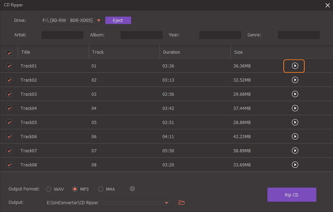The width and height of the screenshot is (333, 212).
Task: Toggle the select-all tracks checkbox
Action: [x=9, y=53]
